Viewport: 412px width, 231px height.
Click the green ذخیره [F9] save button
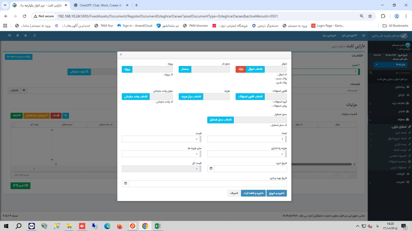pos(21,186)
